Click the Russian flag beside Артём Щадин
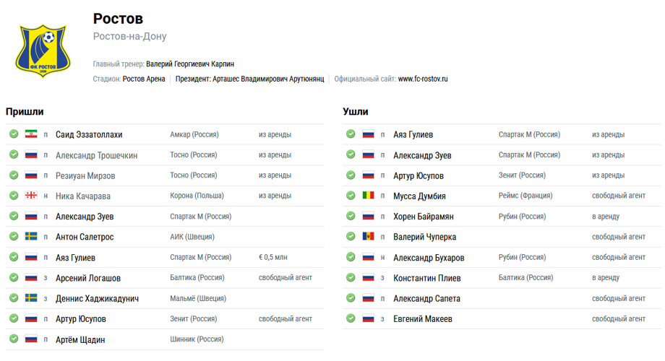Viewport: 665px width, 361px height. 31,339
